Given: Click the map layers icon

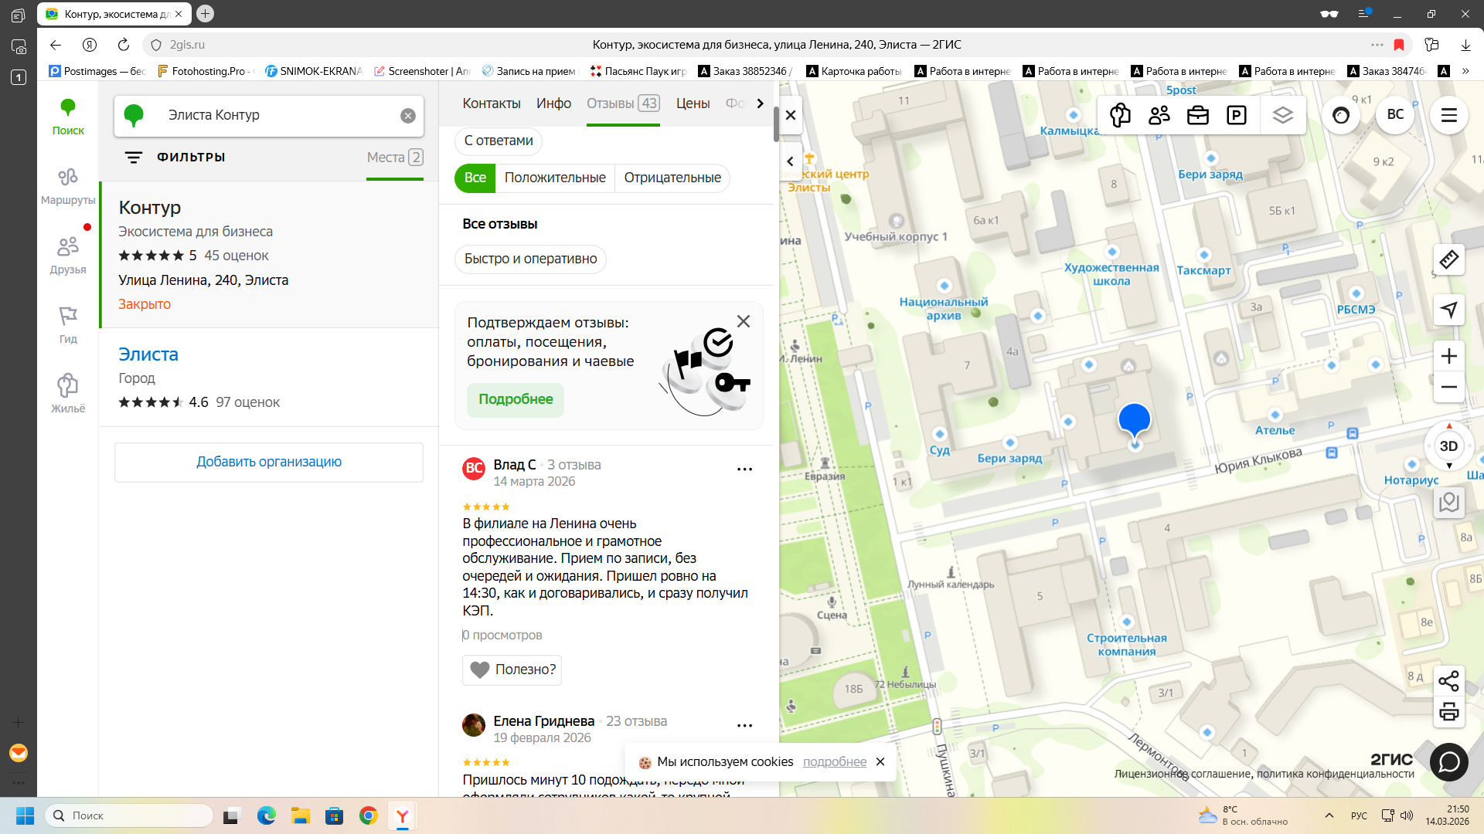Looking at the screenshot, I should click(x=1282, y=115).
